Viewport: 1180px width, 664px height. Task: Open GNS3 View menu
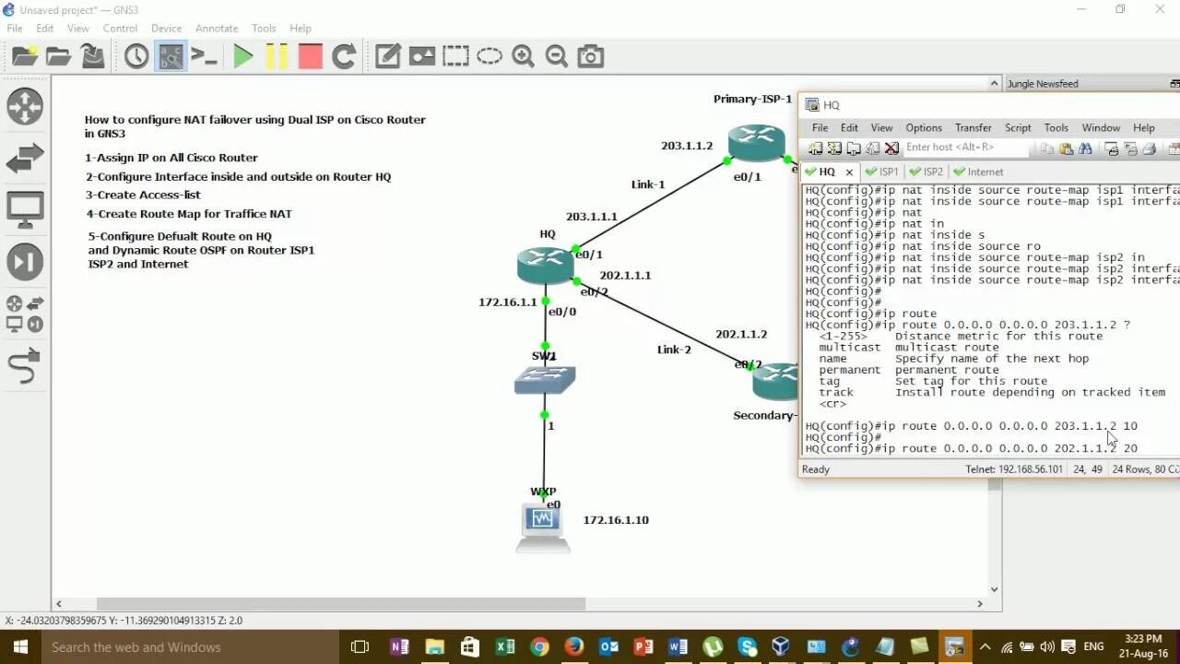coord(78,29)
